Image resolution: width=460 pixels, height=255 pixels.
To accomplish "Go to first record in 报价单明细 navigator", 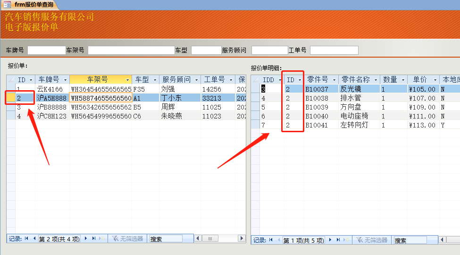I will pos(271,240).
